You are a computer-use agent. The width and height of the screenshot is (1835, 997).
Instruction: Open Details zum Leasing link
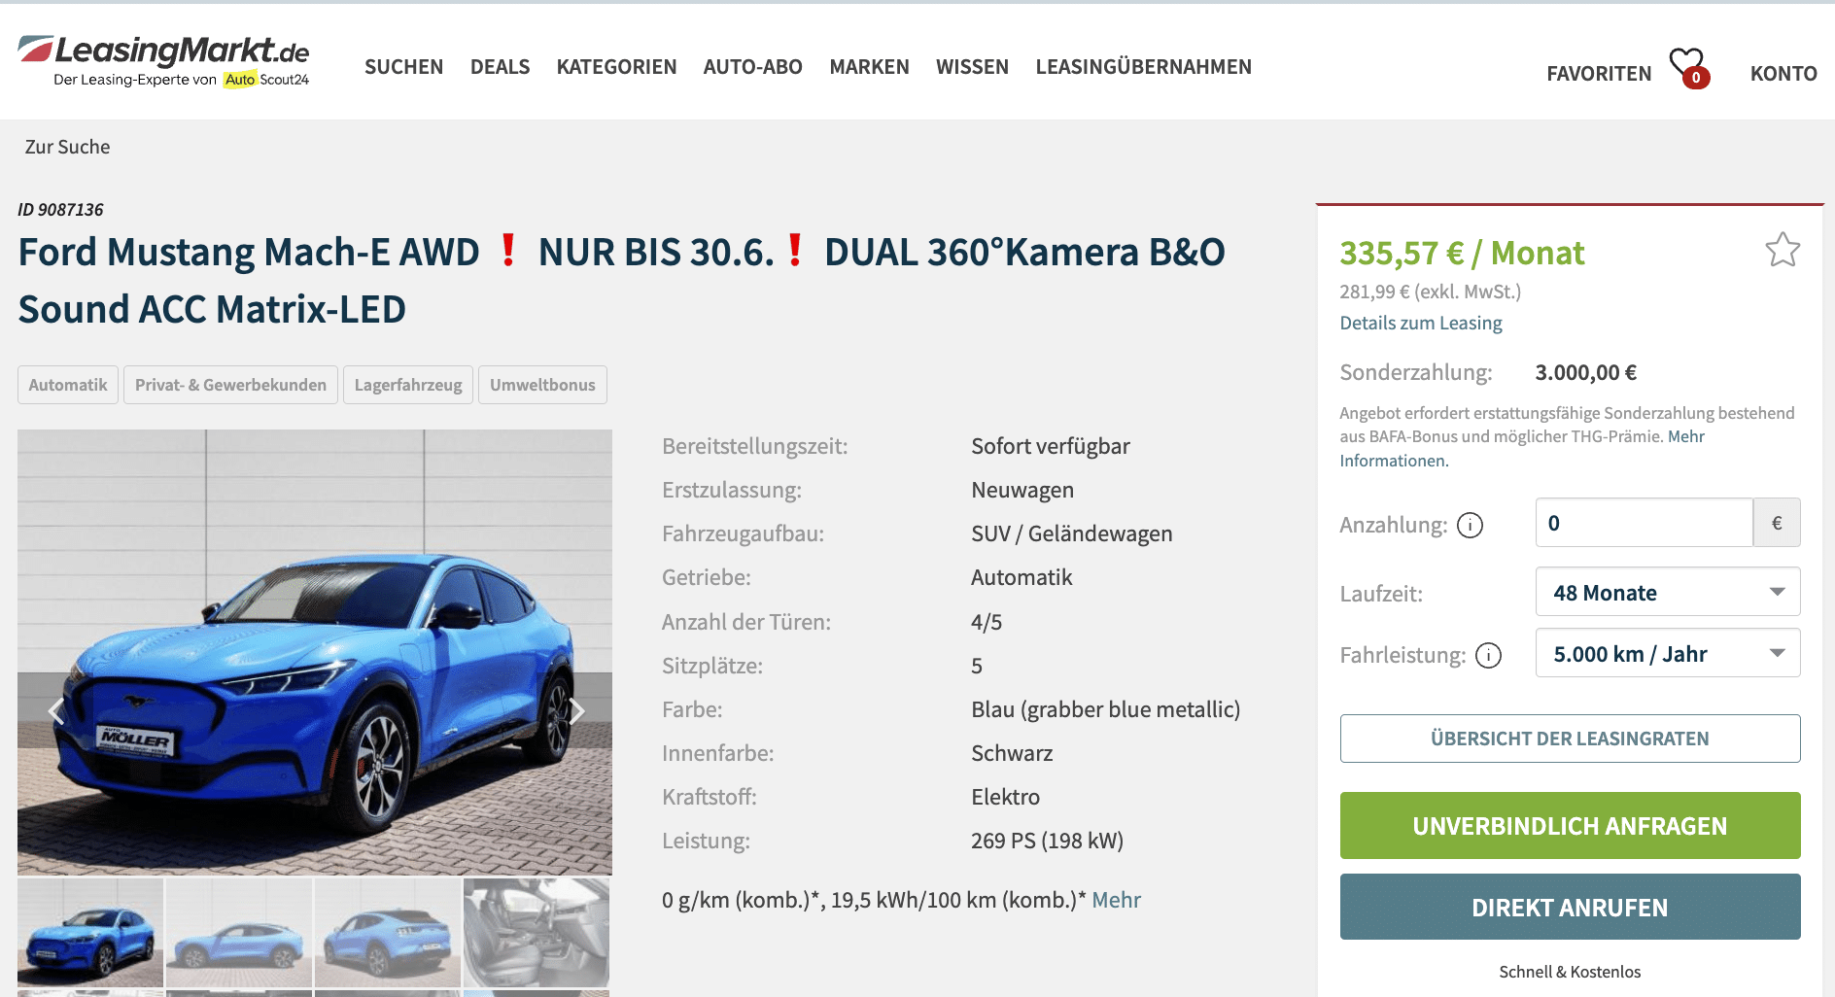[x=1420, y=323]
